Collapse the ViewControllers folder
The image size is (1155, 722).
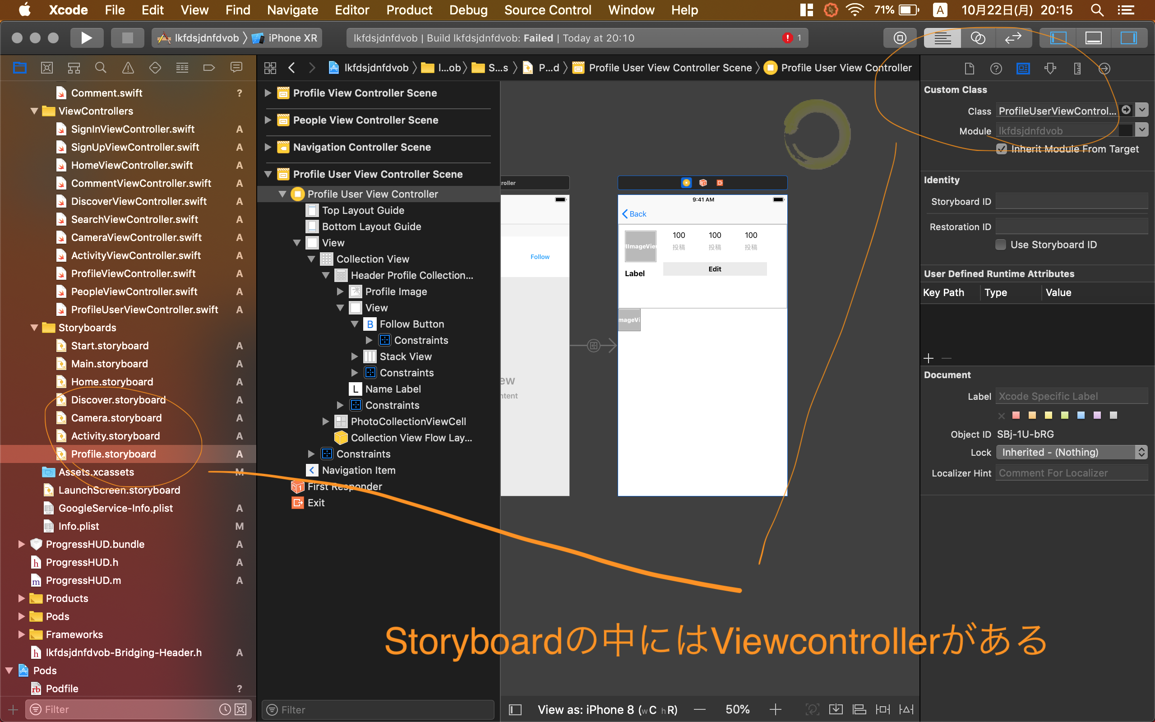(34, 111)
